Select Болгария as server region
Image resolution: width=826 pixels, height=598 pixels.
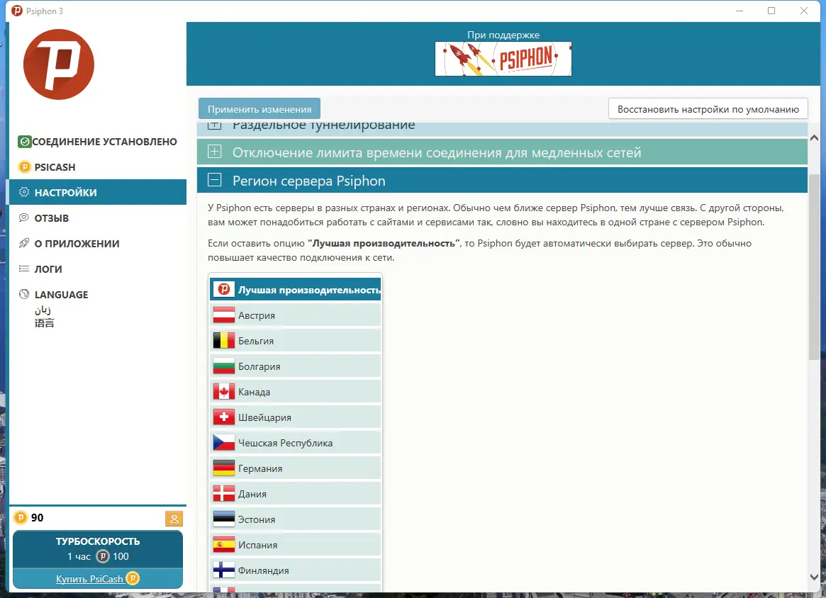tap(296, 366)
